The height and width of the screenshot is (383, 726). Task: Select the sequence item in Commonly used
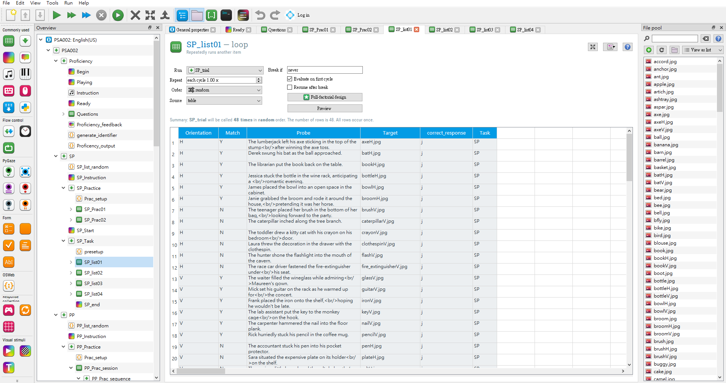pyautogui.click(x=25, y=41)
